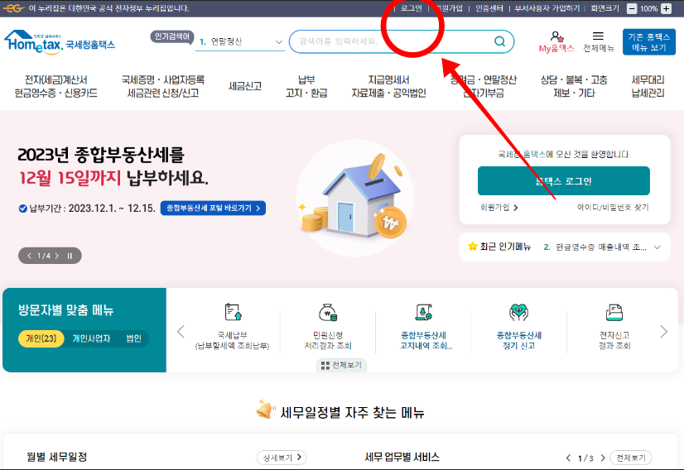
Task: Slide custom menu carousel left
Action: click(x=181, y=332)
